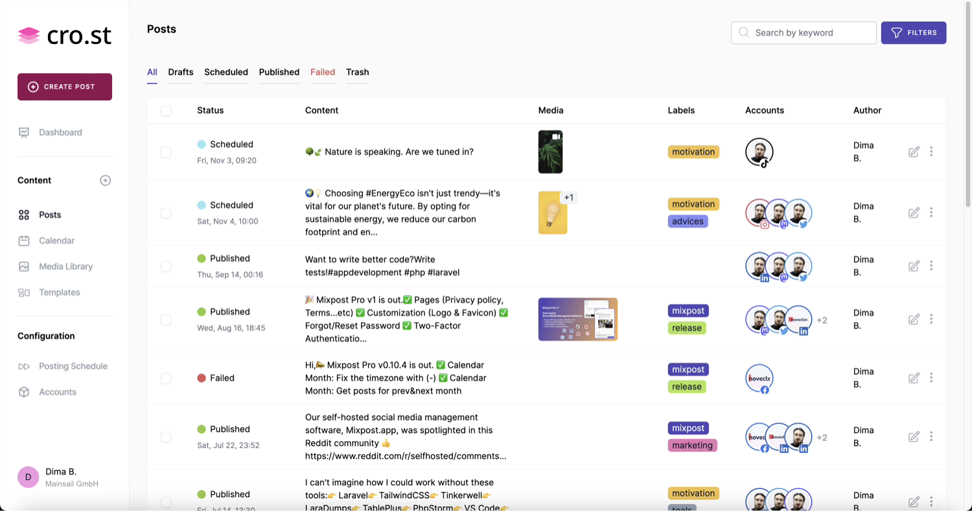Open the Calendar page in the sidebar
The image size is (972, 512).
point(56,240)
